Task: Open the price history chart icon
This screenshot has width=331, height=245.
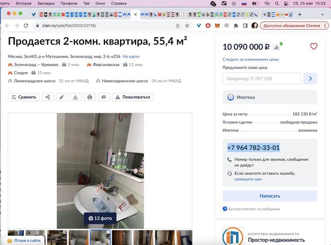Action: coord(277,47)
